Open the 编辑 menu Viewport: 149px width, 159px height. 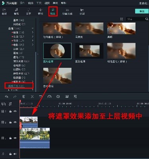tap(31, 3)
